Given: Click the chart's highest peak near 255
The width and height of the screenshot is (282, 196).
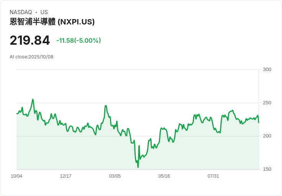Looking at the screenshot, I should (x=33, y=99).
